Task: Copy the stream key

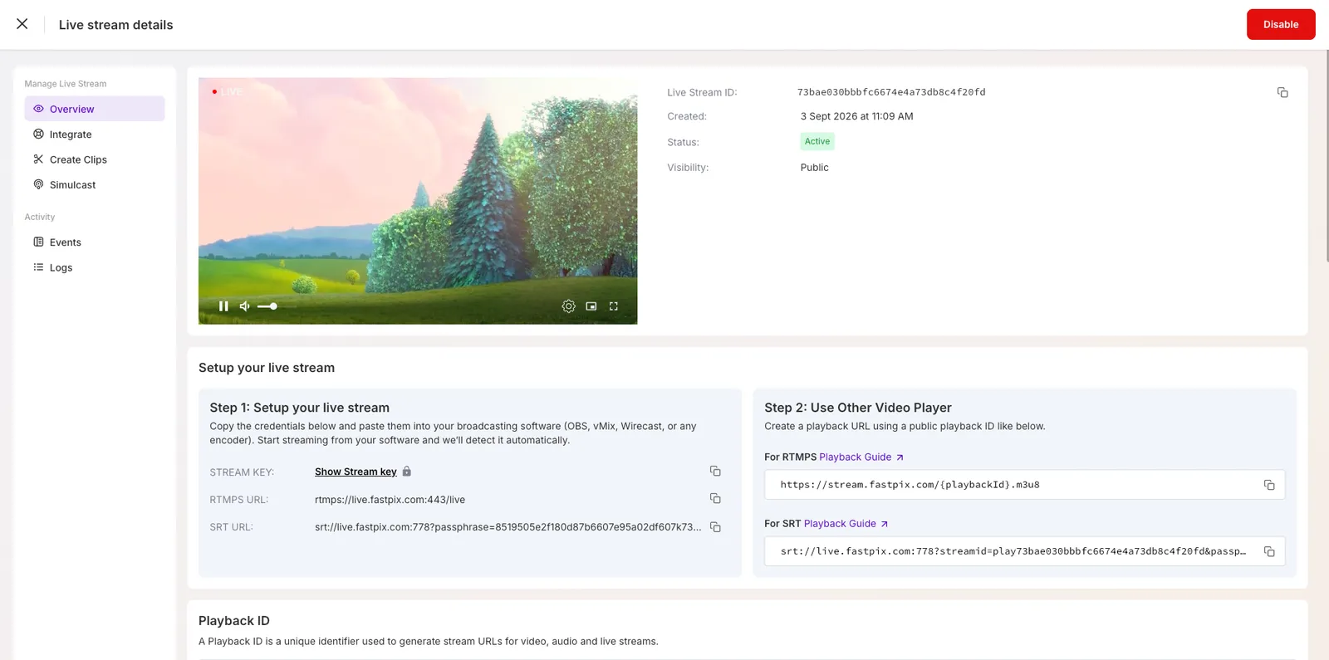Action: tap(715, 471)
